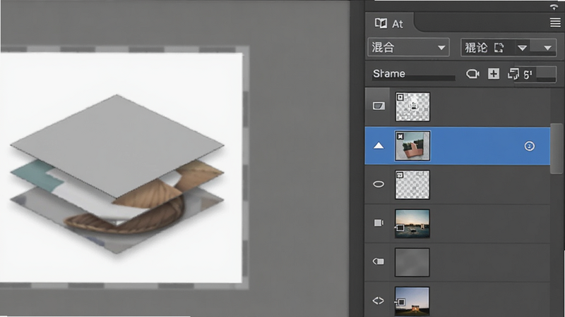Viewport: 565px width, 317px height.
Task: Click the book icon in the At tab
Action: point(381,23)
